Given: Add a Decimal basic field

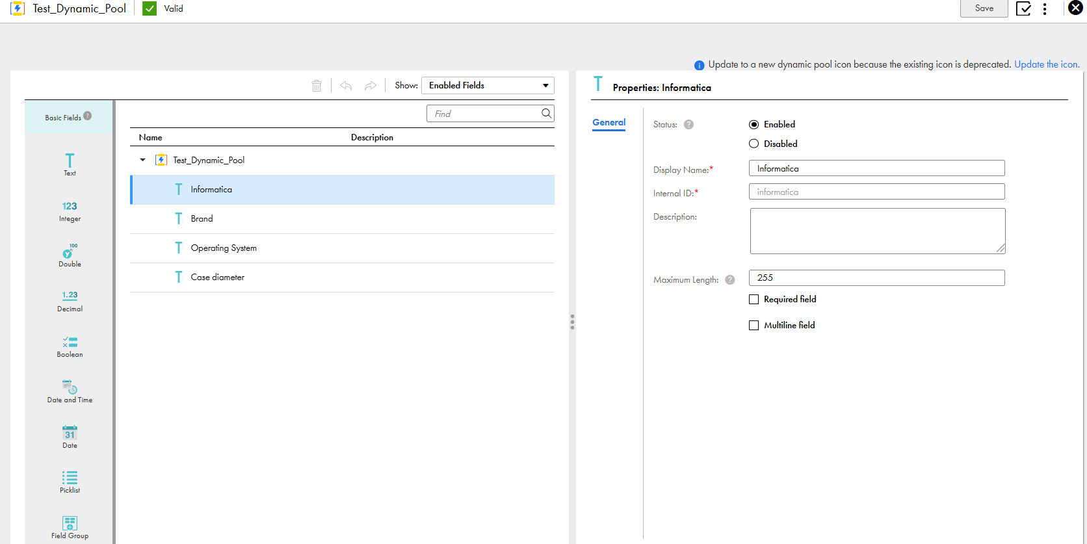Looking at the screenshot, I should 70,301.
